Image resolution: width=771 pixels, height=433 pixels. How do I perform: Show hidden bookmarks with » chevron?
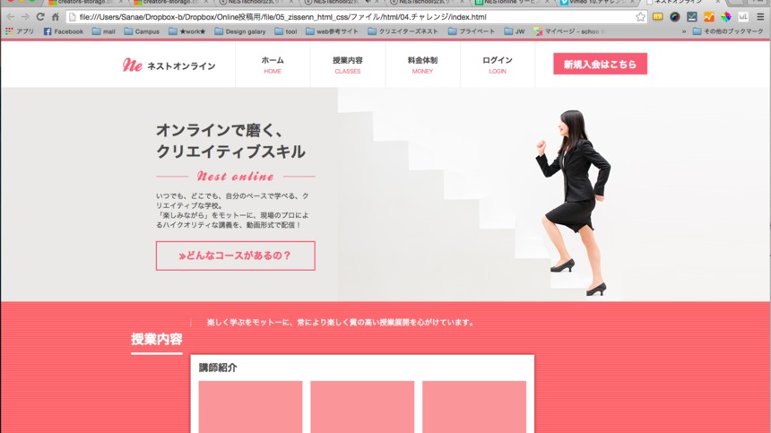coord(683,31)
